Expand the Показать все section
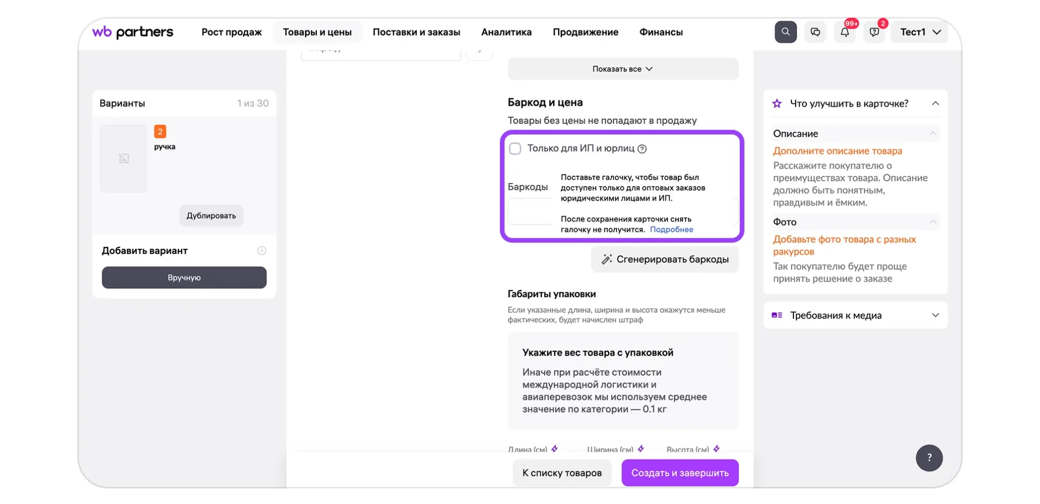This screenshot has height=504, width=1040. (623, 69)
